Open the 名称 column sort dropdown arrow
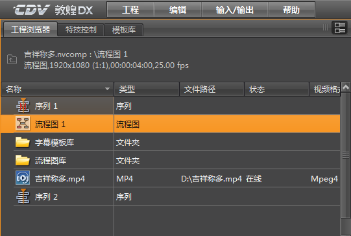The height and width of the screenshot is (236, 351). pyautogui.click(x=108, y=89)
